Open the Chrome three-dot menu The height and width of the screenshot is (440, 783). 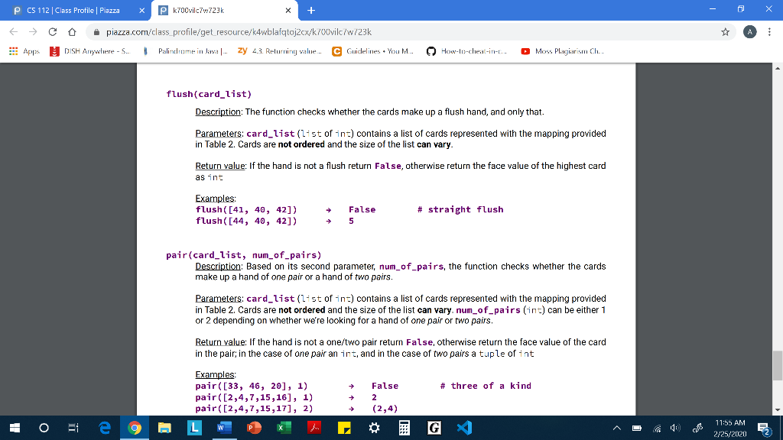(769, 32)
